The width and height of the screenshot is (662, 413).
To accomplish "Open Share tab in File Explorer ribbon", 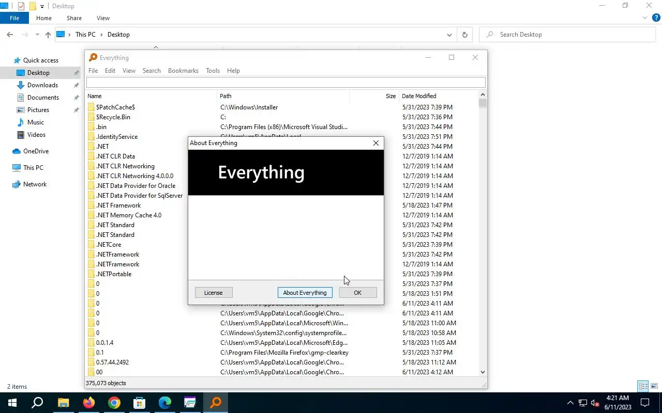I will [74, 18].
